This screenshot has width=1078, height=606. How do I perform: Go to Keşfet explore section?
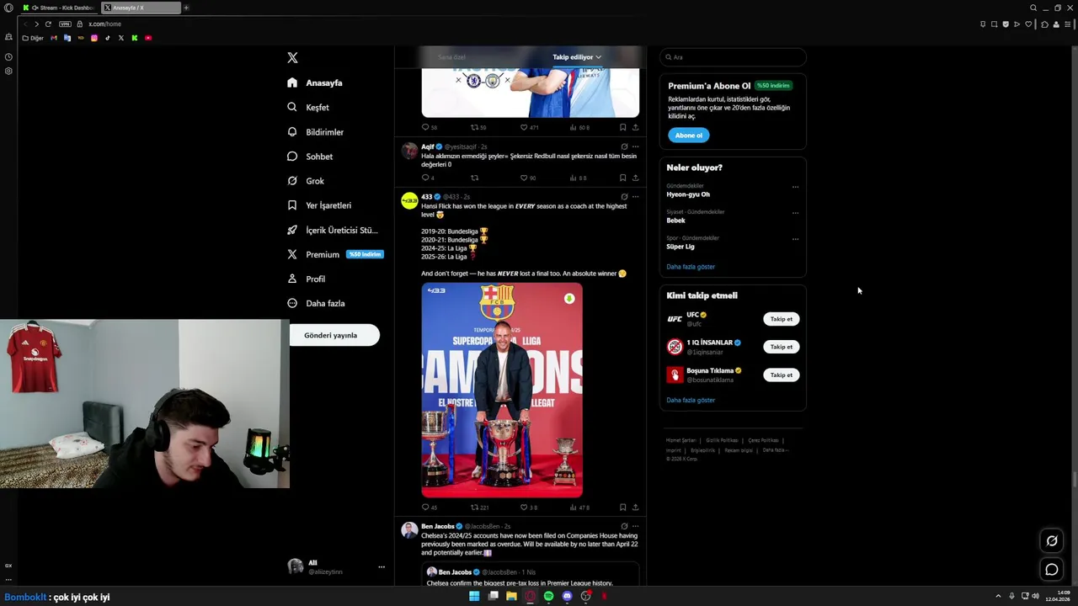[x=308, y=107]
